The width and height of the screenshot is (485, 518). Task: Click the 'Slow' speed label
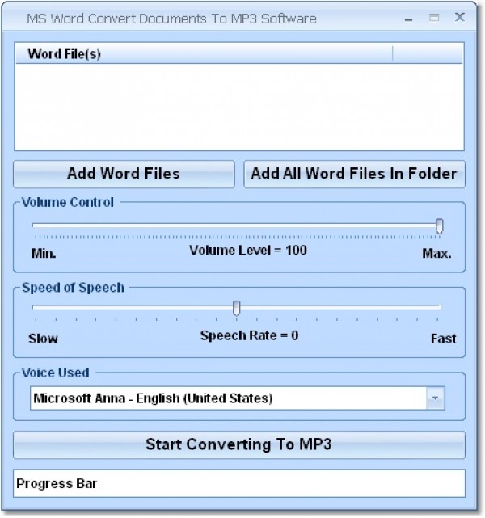[43, 339]
